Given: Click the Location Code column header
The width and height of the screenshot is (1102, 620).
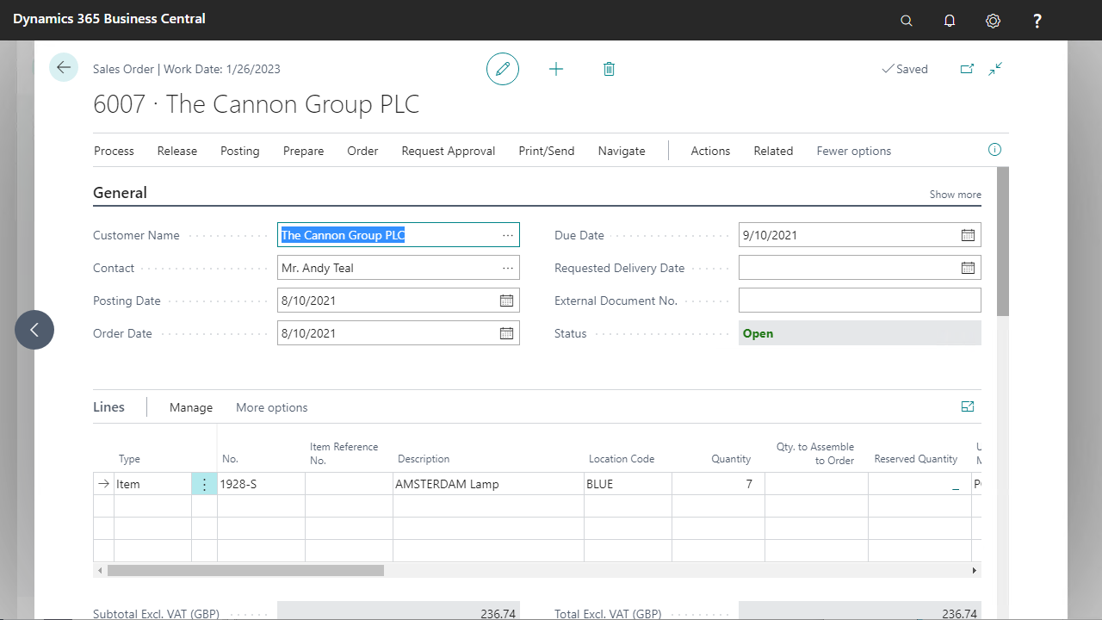Looking at the screenshot, I should click(622, 459).
